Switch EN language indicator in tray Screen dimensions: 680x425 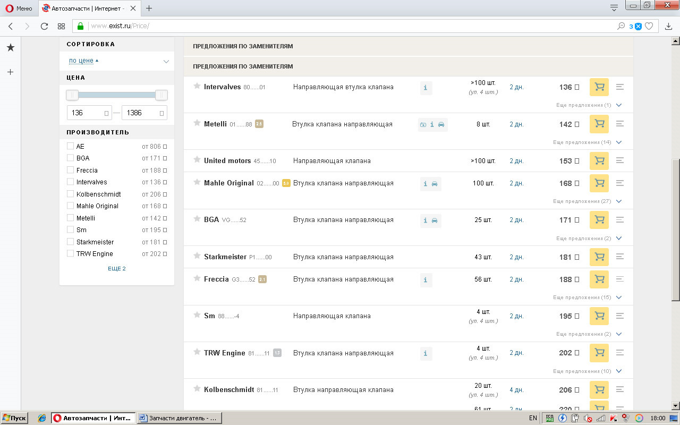pyautogui.click(x=533, y=418)
